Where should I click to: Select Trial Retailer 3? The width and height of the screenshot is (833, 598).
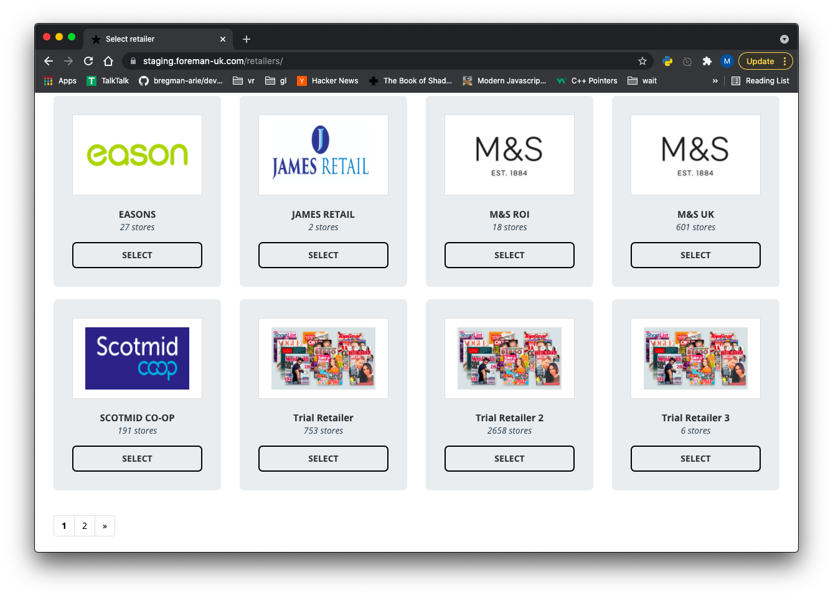click(x=695, y=459)
